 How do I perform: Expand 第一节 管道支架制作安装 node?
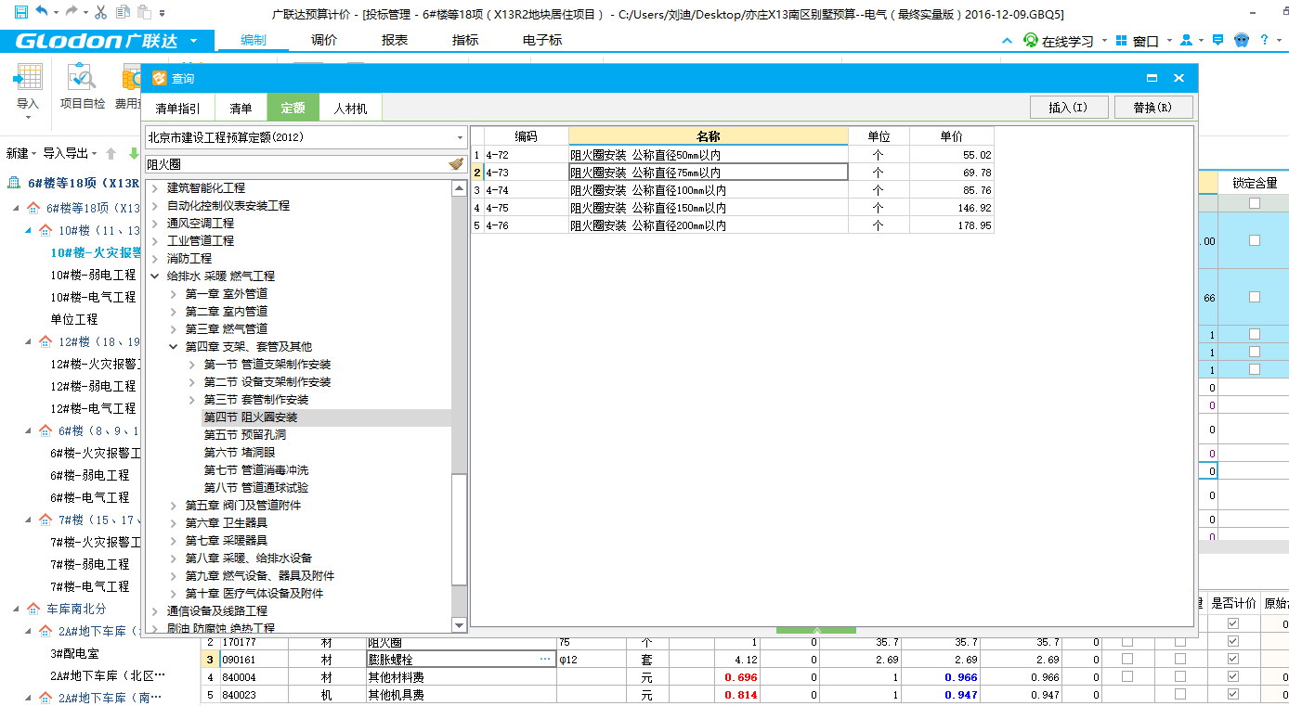pyautogui.click(x=192, y=364)
